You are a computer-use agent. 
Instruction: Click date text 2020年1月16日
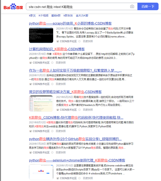[64, 29]
